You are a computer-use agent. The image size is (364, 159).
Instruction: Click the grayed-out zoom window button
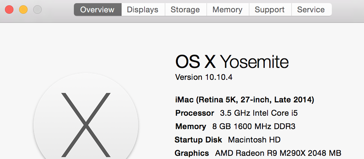pyautogui.click(x=37, y=10)
